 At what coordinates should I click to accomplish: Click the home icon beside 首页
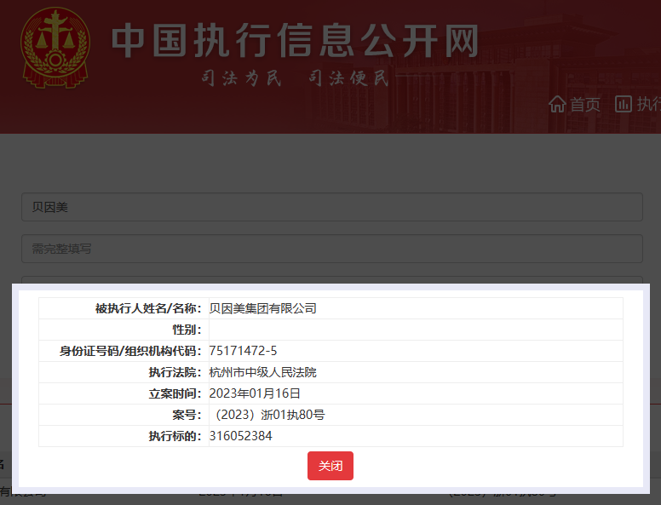(x=557, y=104)
